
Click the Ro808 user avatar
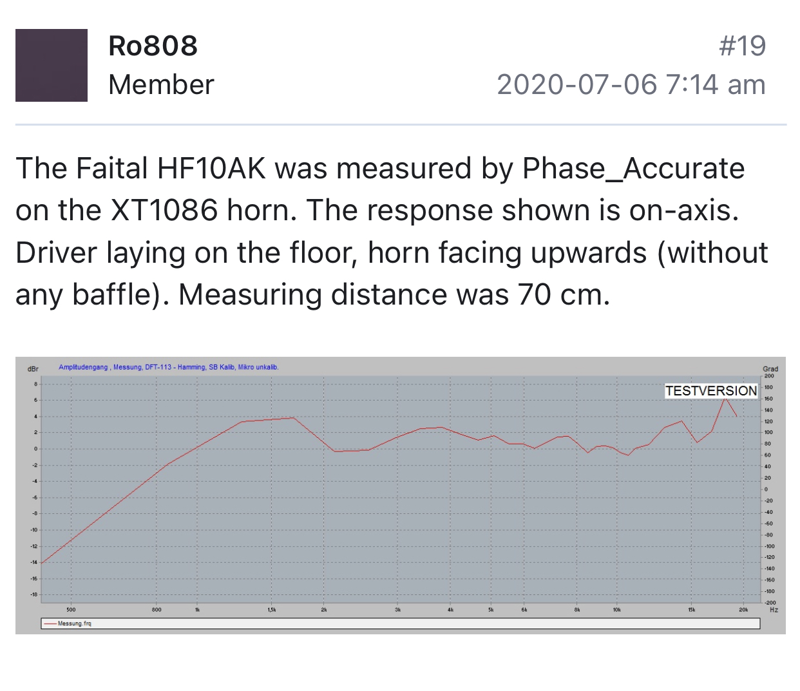(x=52, y=65)
